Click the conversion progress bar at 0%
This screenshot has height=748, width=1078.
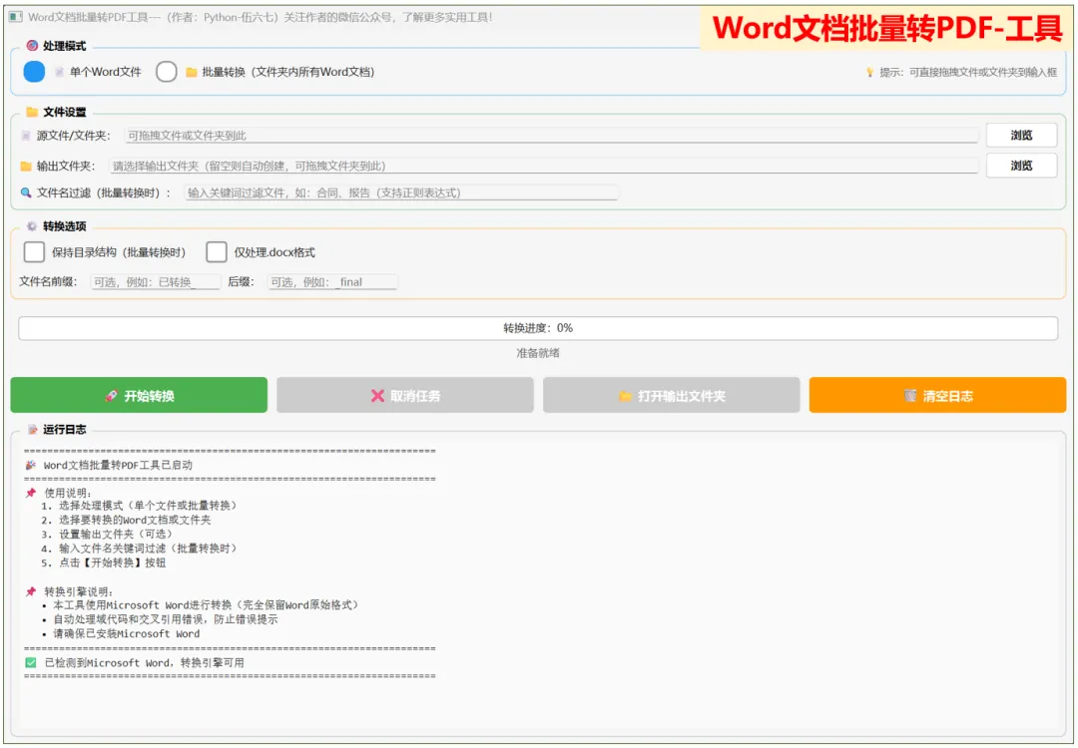pos(538,328)
